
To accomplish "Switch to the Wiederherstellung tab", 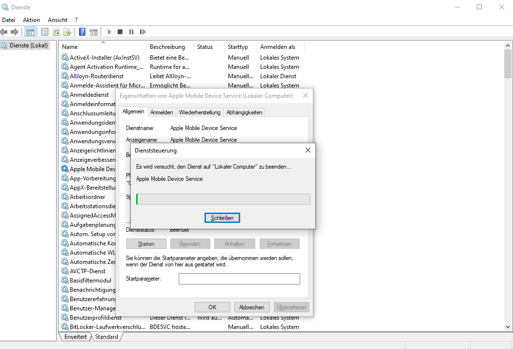I will click(199, 112).
